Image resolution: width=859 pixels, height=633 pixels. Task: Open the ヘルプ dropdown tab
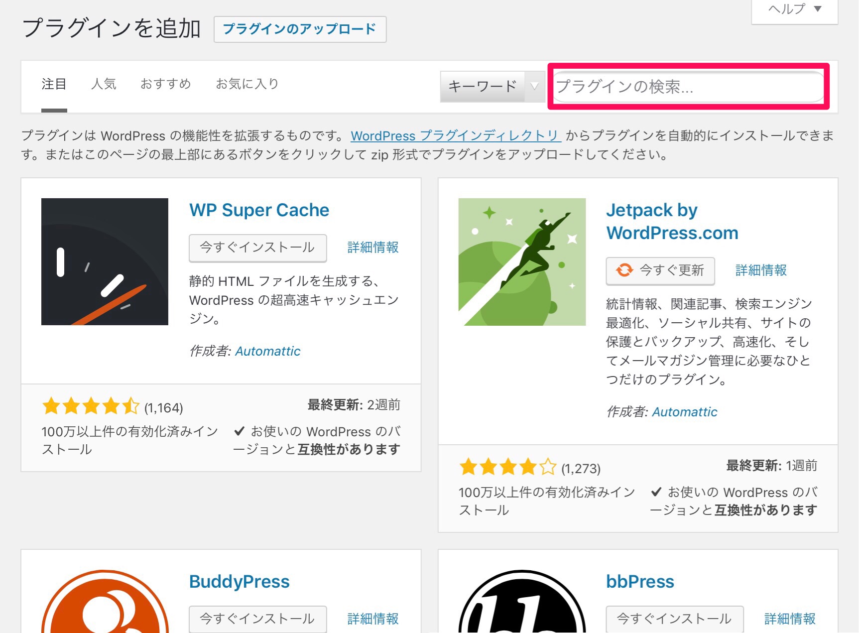click(794, 9)
